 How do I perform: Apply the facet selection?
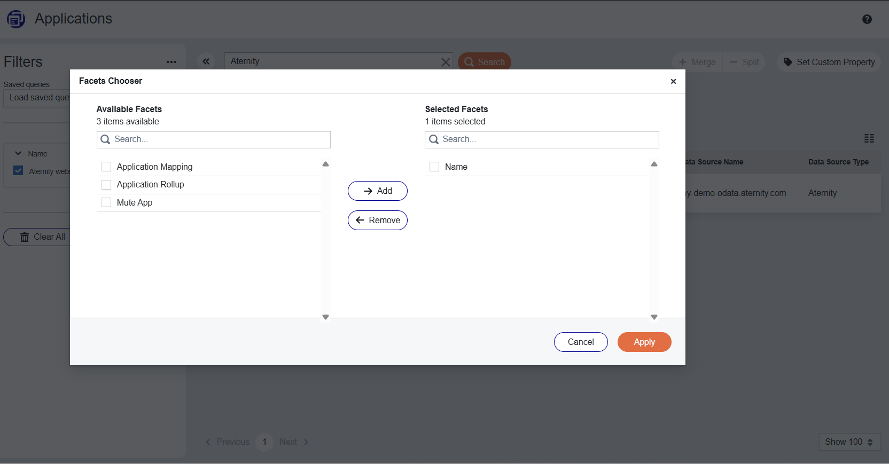644,342
